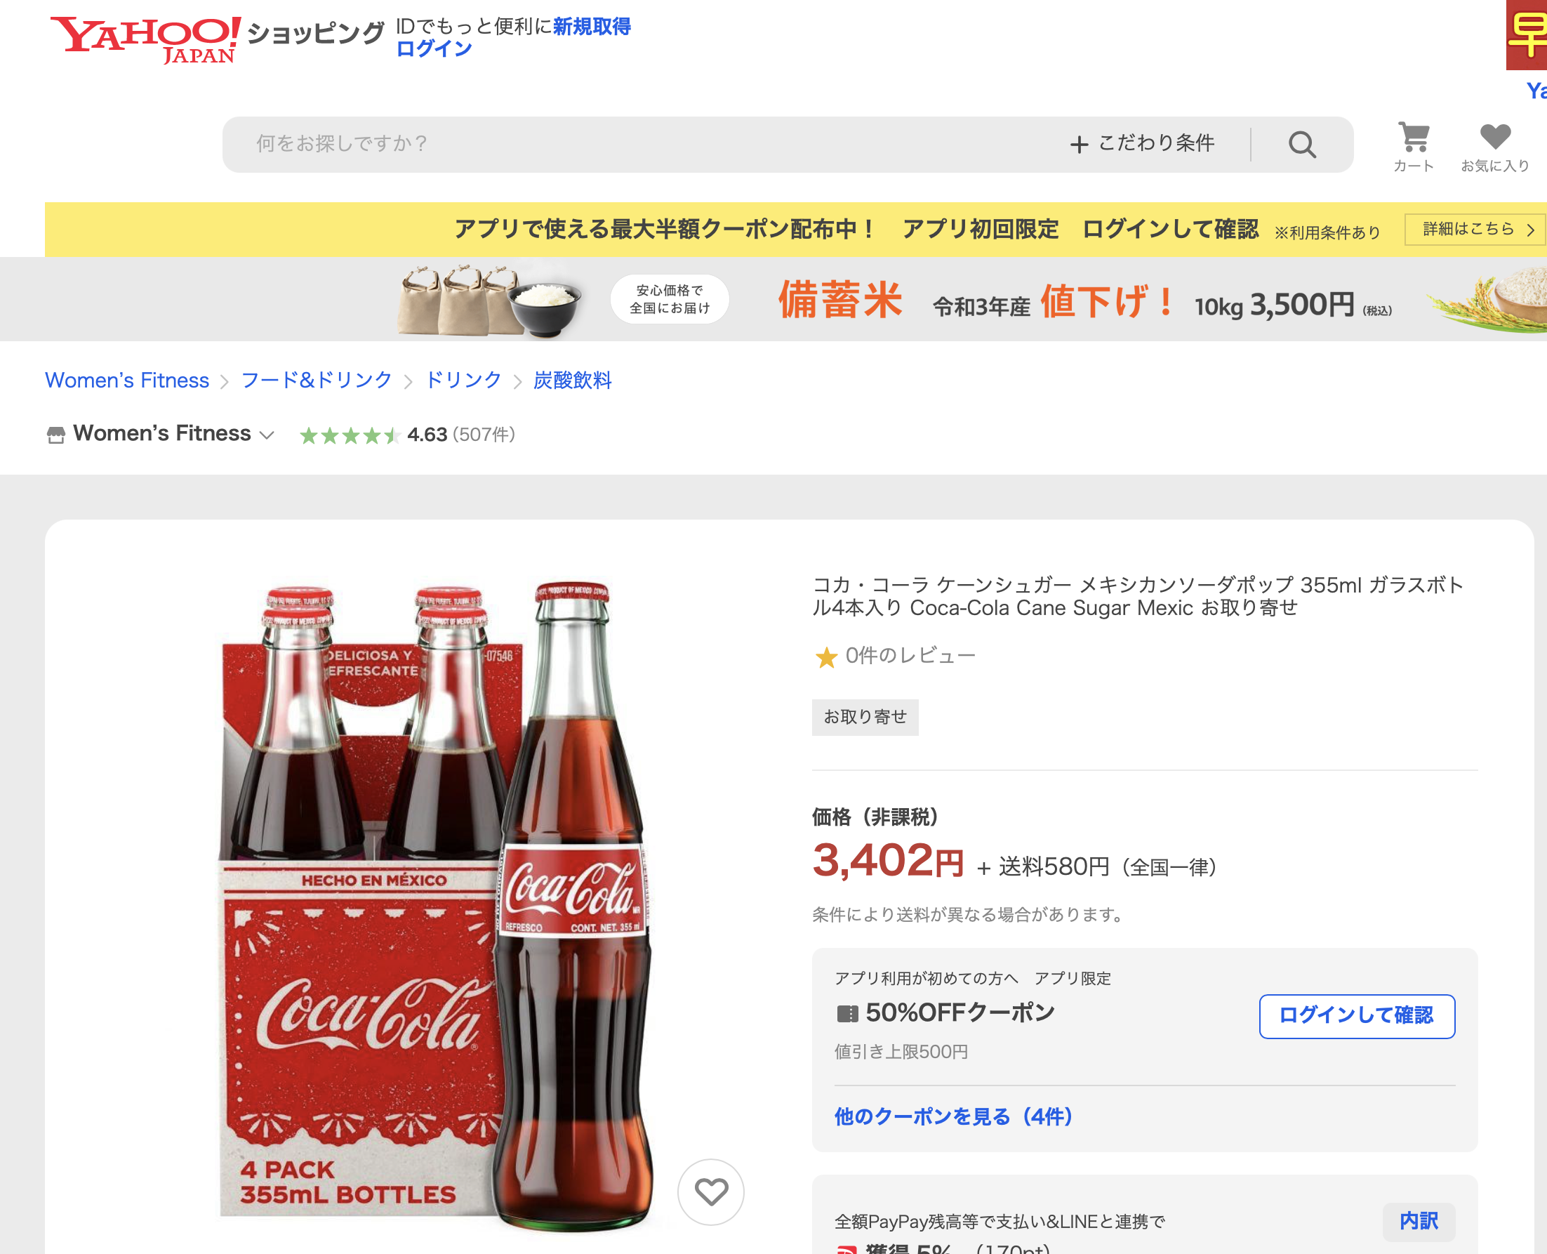The image size is (1547, 1254).
Task: Click the store icon beside Women's Fitness
Action: click(x=55, y=435)
